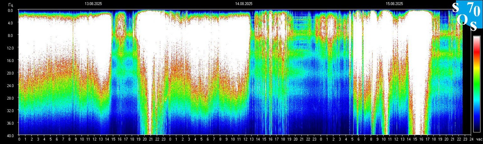Screen dimensions: 483x144
Task: Click the intensity color scale bar
Action: coord(477,84)
